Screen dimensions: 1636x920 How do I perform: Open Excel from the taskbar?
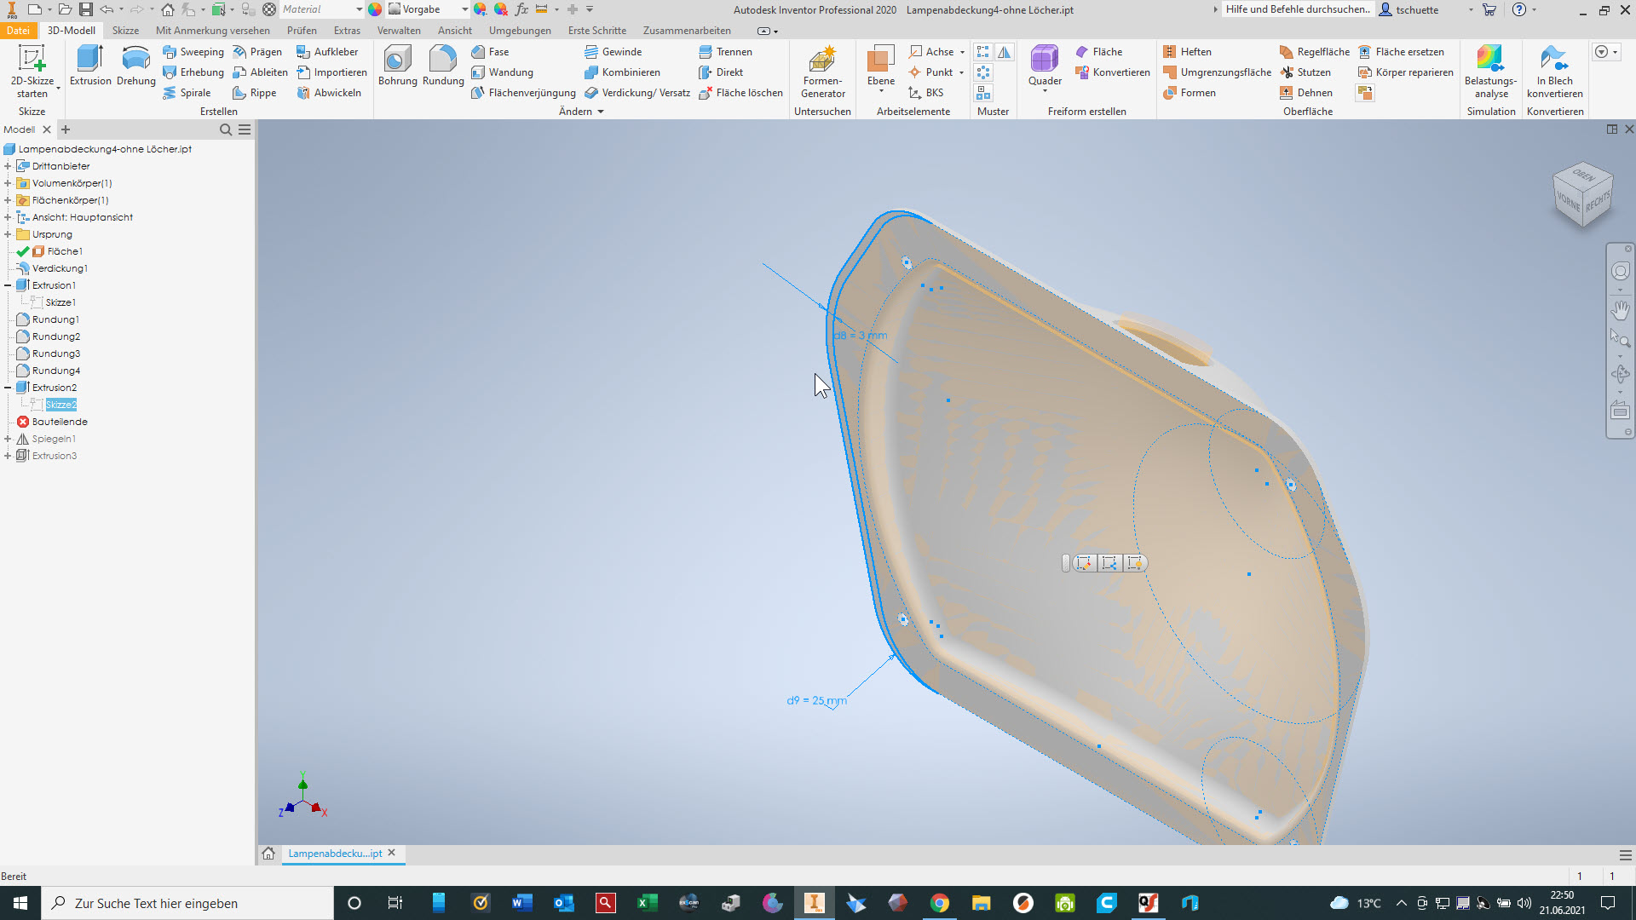point(647,903)
